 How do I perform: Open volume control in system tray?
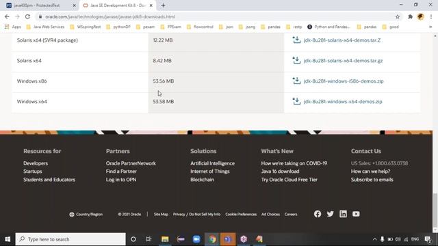[x=398, y=239]
